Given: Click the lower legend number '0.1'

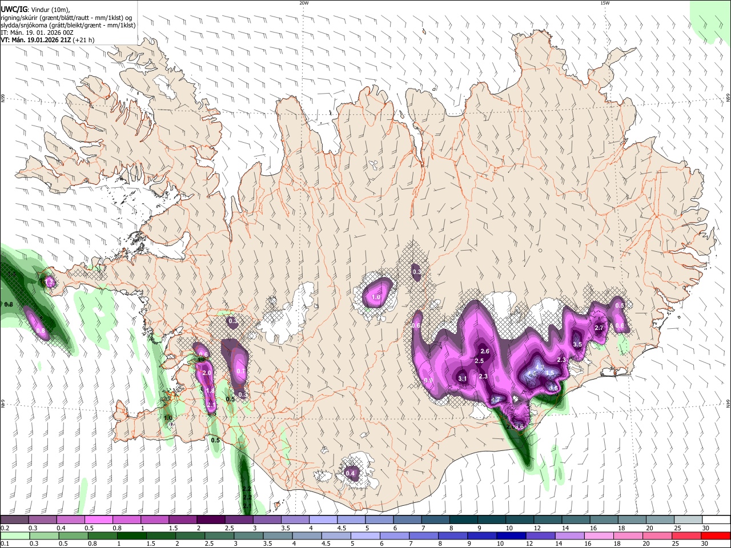Looking at the screenshot, I should pos(5,544).
